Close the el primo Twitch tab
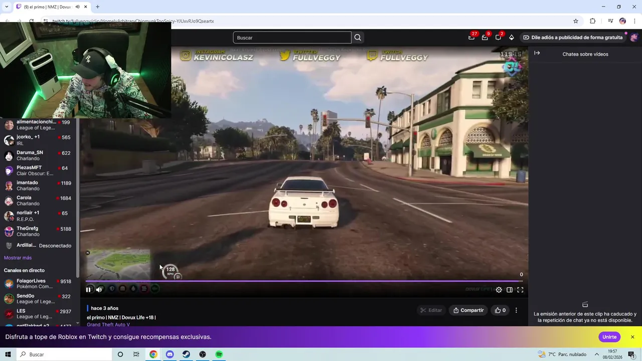 pyautogui.click(x=86, y=7)
